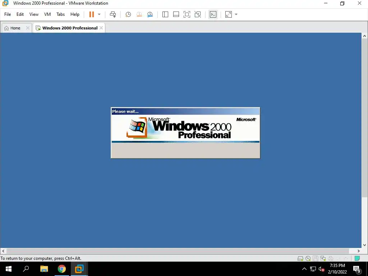Close the Windows 2000 Professional tab
368x276 pixels.
[101, 28]
